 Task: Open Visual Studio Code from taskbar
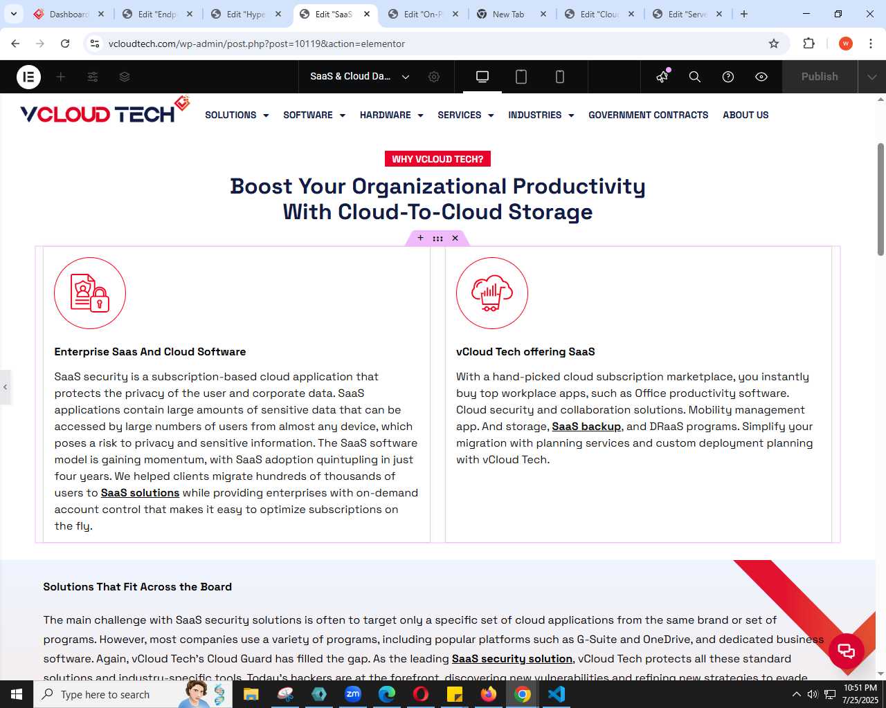coord(557,694)
